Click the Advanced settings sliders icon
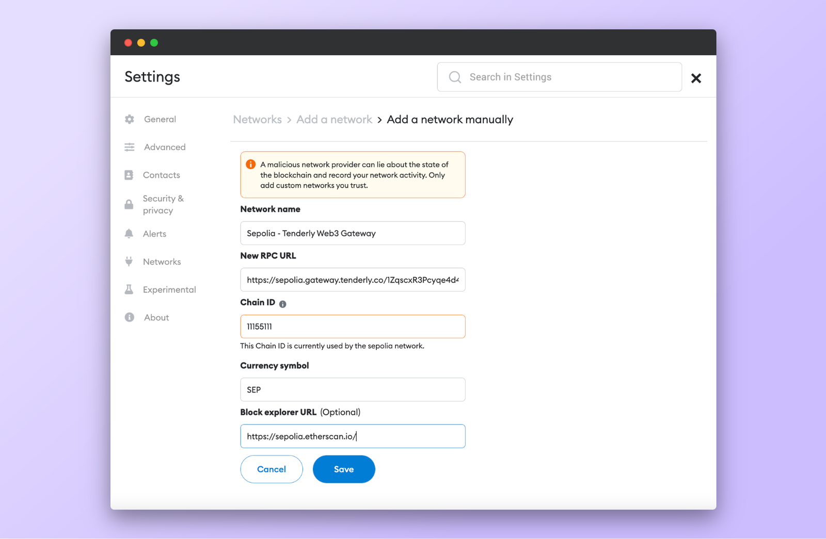Image resolution: width=826 pixels, height=539 pixels. pyautogui.click(x=129, y=147)
